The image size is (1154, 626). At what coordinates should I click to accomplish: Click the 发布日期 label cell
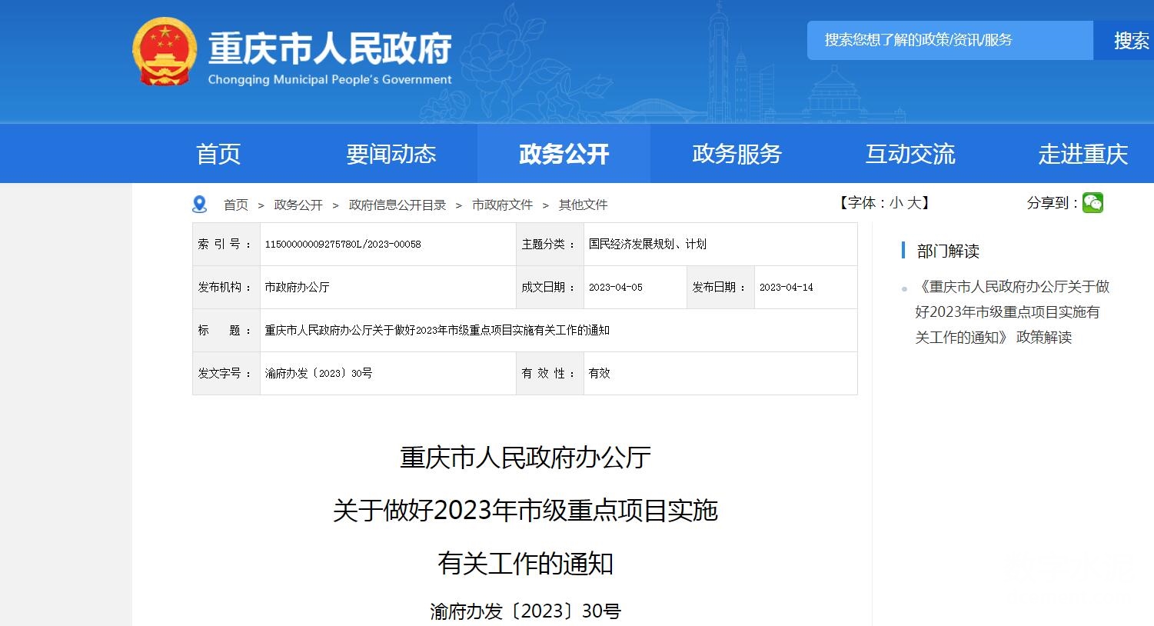(x=720, y=287)
